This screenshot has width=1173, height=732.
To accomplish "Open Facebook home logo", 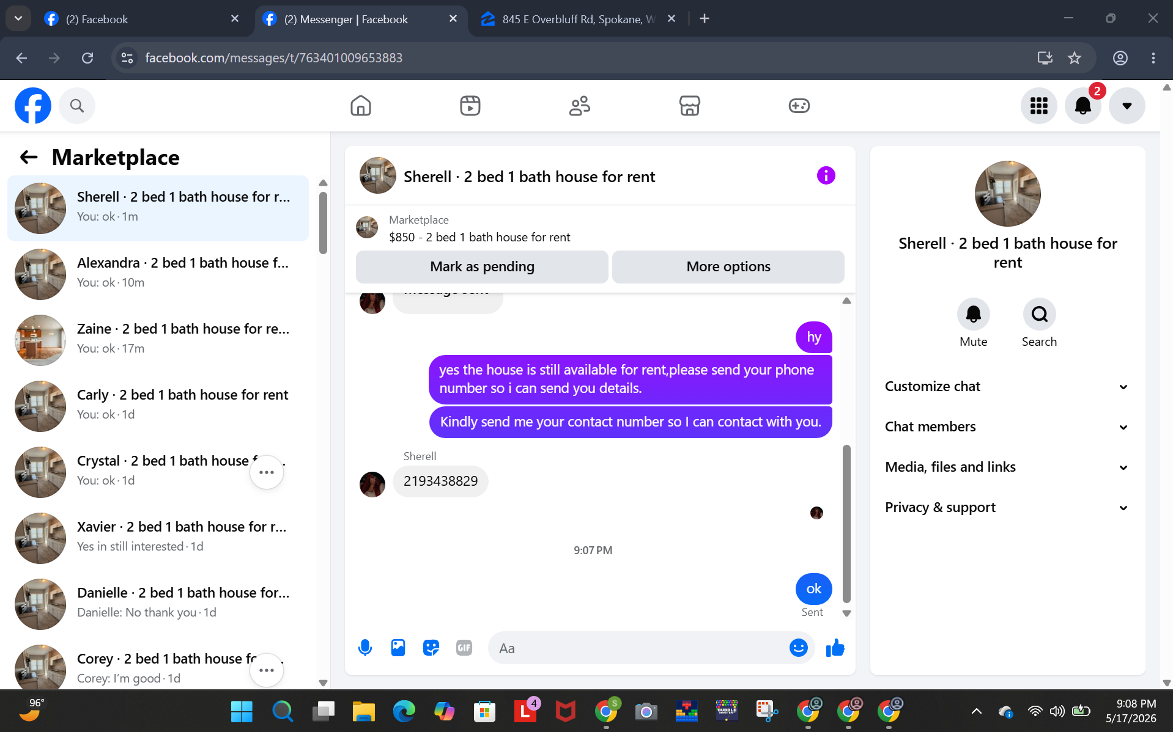I will click(x=33, y=106).
